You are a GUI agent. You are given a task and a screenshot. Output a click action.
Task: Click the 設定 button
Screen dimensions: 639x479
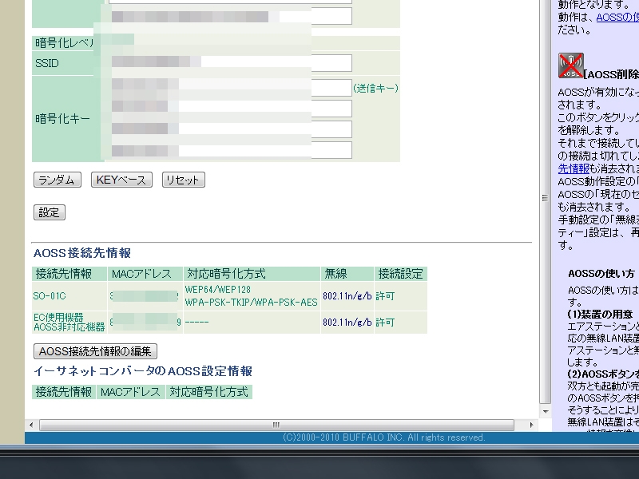[50, 212]
